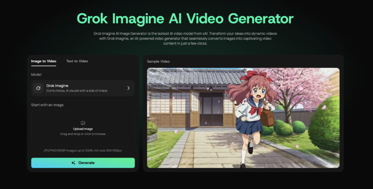Viewport: 373px width, 189px height.
Task: Click the sparkle icon on Generate
Action: (x=74, y=163)
